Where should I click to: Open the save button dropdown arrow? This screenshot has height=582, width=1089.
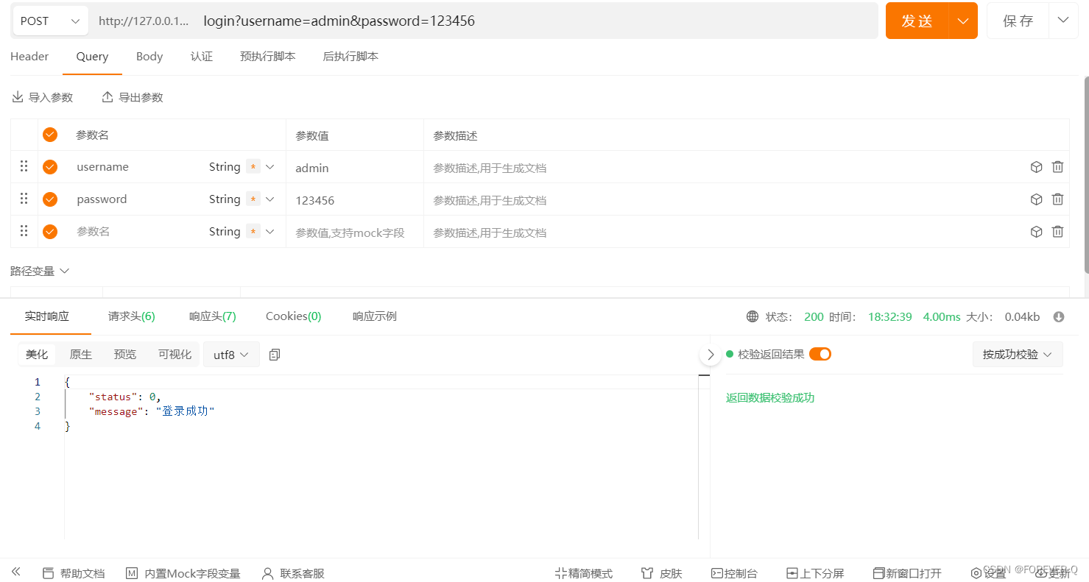pos(1063,21)
